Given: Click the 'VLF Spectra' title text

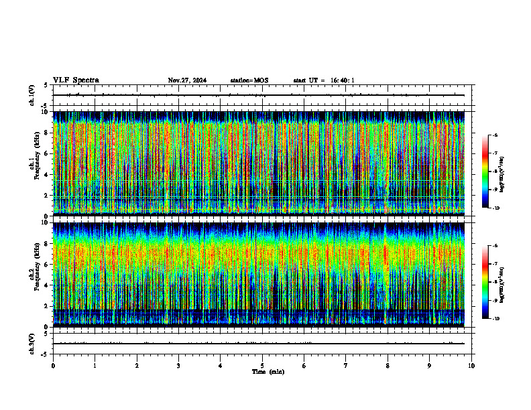Looking at the screenshot, I should pos(76,80).
